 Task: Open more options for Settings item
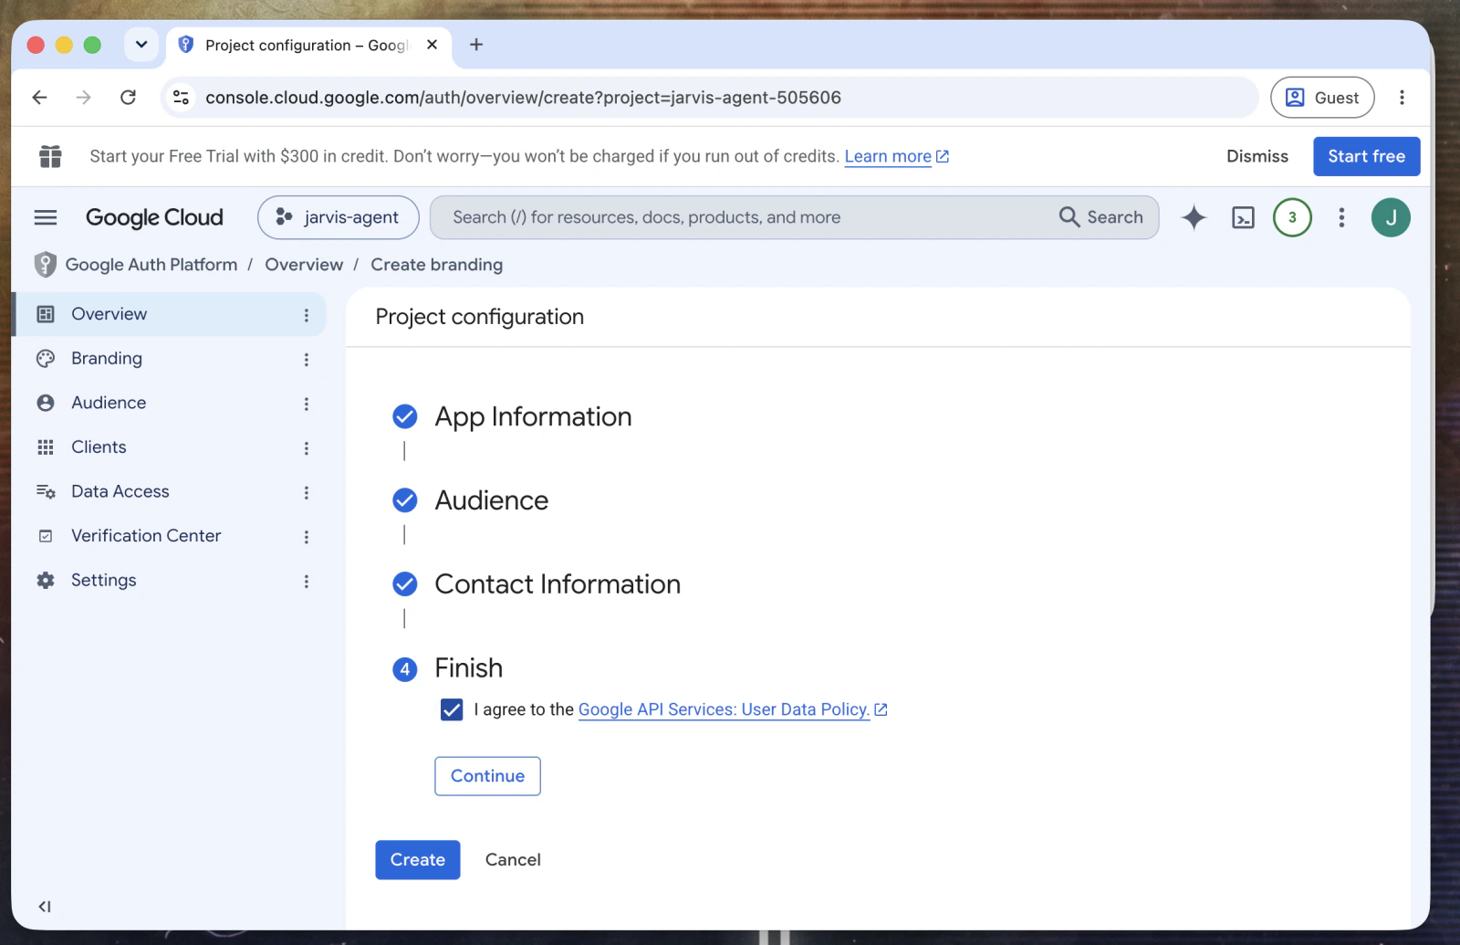307,582
